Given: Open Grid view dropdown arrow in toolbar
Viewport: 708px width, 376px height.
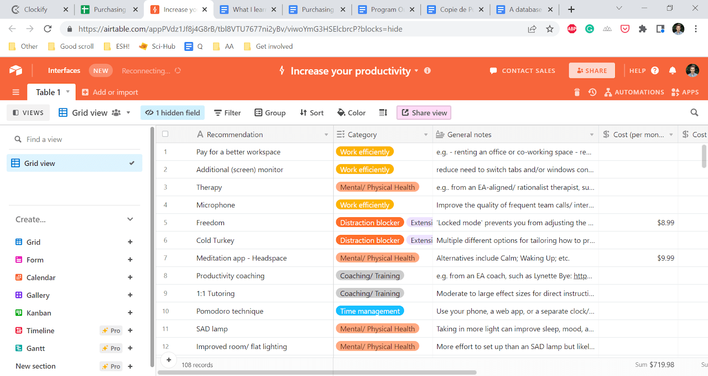Looking at the screenshot, I should 128,113.
